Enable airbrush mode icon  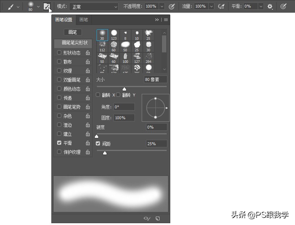click(222, 6)
